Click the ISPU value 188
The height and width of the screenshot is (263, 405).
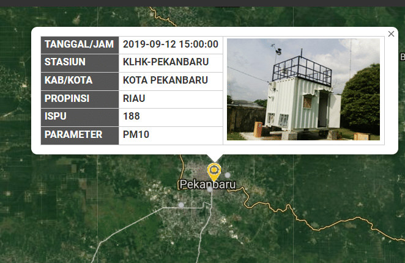pos(132,116)
